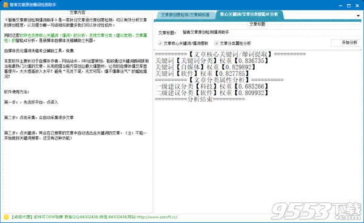Image resolution: width=364 pixels, height=223 pixels.
Task: Click the 第二步 instruction line
Action: [39, 118]
